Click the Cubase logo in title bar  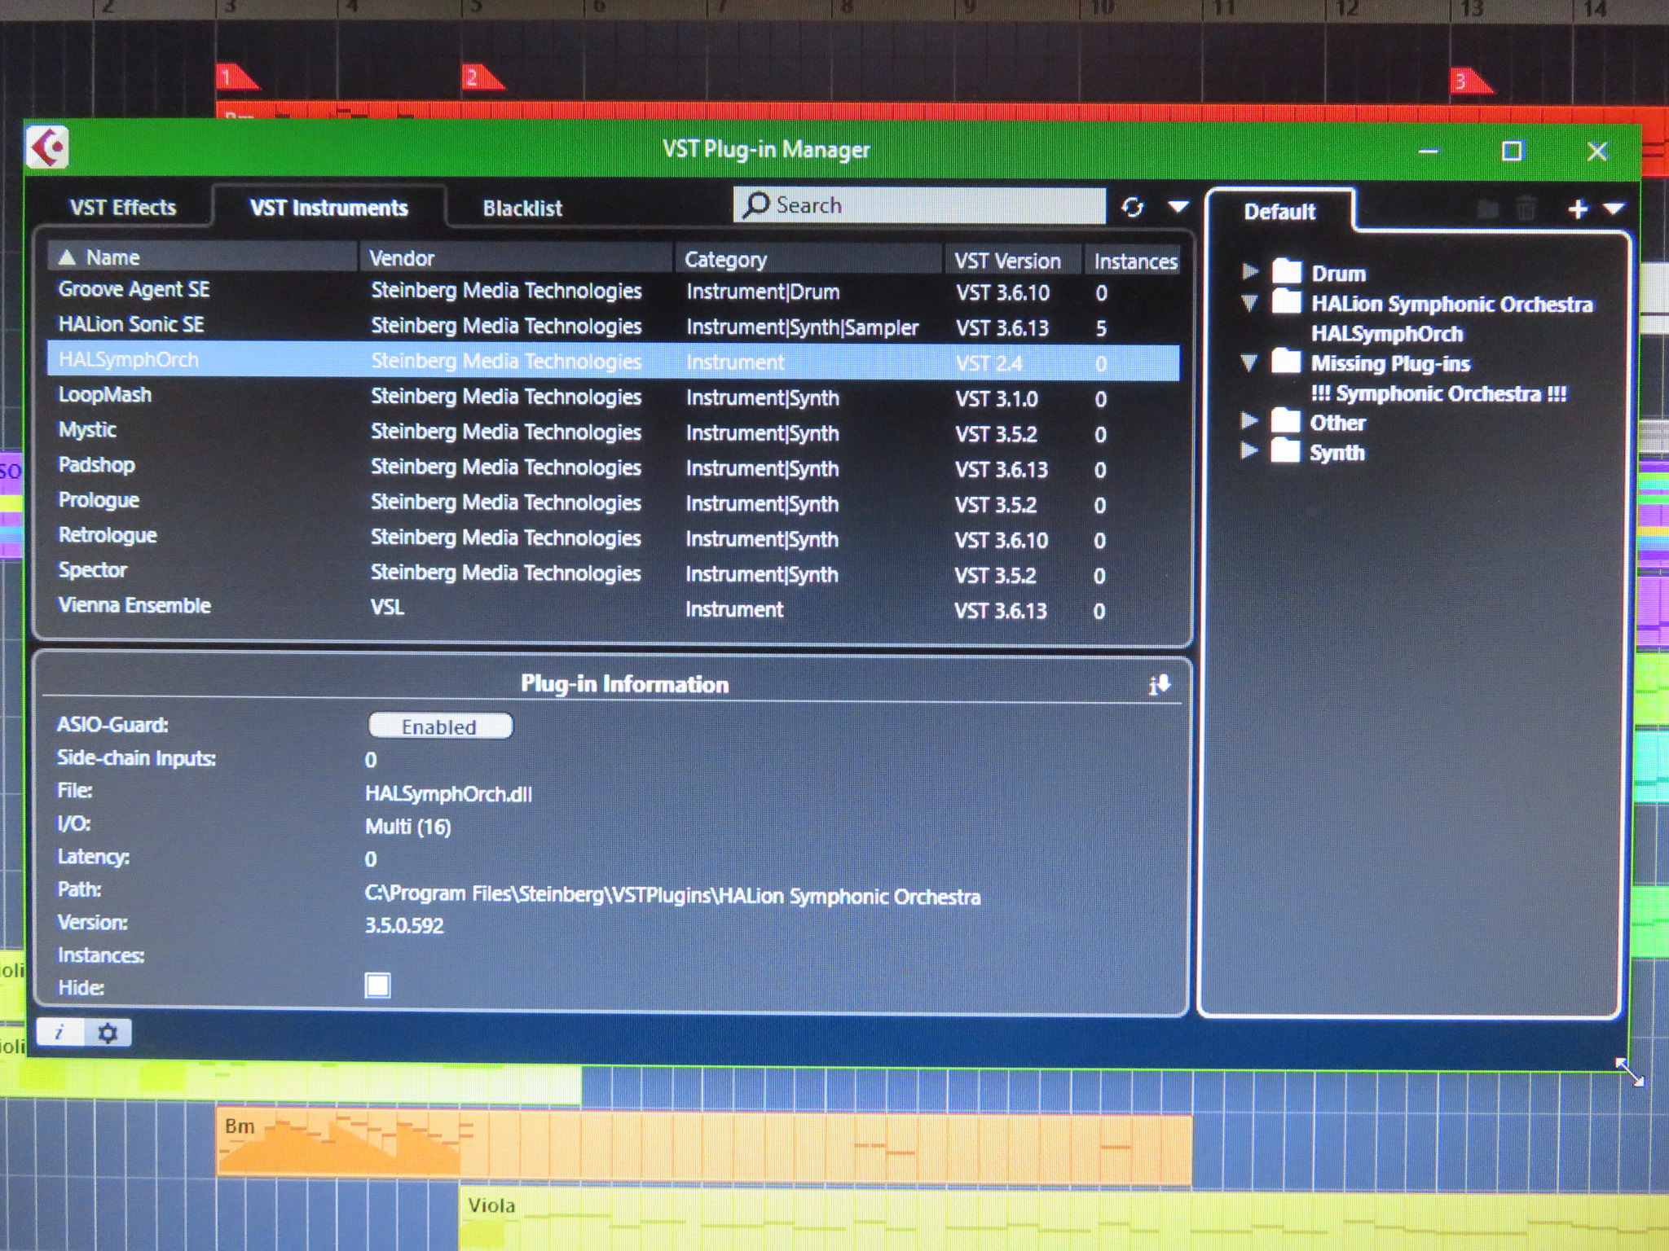pyautogui.click(x=49, y=148)
